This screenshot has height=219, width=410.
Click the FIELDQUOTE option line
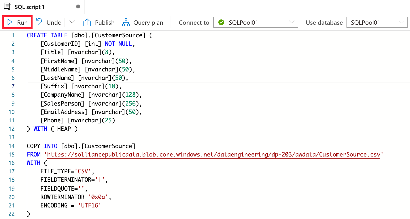64,189
